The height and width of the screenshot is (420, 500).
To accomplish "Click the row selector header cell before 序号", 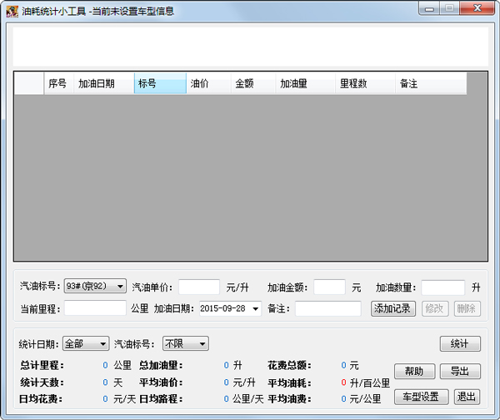I will click(x=29, y=83).
